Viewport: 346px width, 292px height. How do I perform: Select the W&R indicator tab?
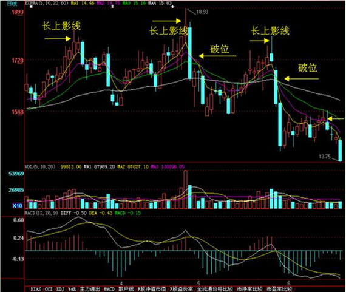click(72, 289)
